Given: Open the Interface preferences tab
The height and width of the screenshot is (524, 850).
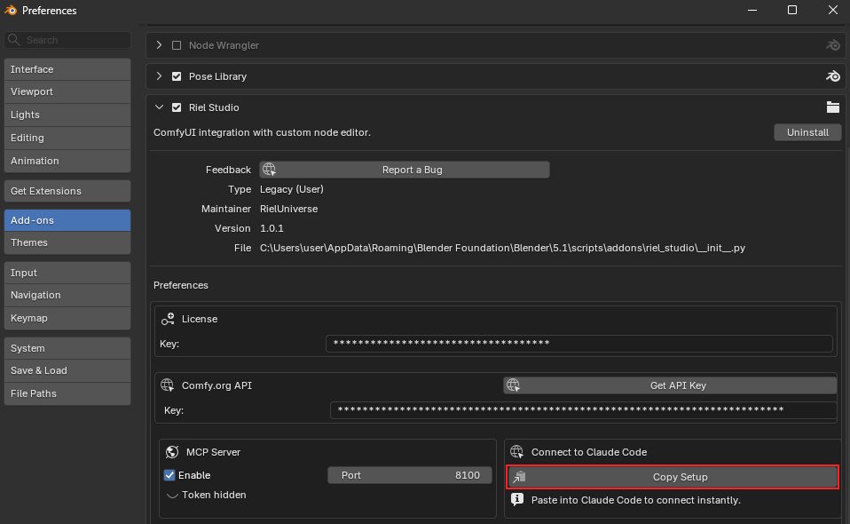Looking at the screenshot, I should coord(67,69).
